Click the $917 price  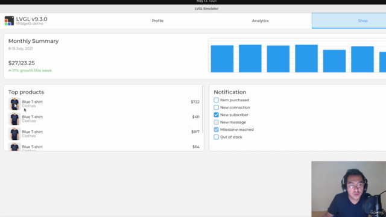(x=195, y=132)
